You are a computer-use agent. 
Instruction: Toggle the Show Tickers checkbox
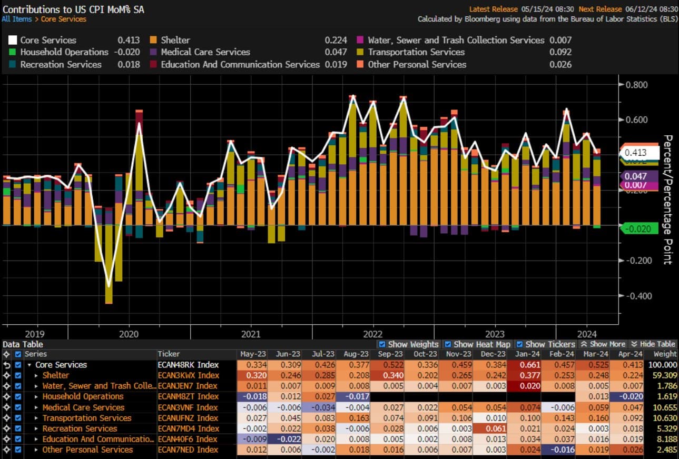click(x=520, y=344)
